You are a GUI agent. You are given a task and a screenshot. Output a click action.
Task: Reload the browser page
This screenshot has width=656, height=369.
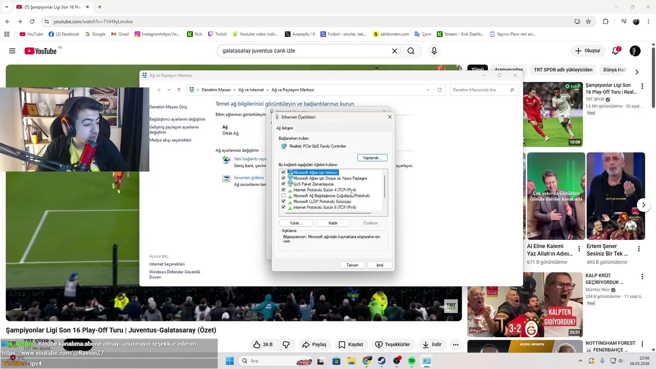(32, 22)
